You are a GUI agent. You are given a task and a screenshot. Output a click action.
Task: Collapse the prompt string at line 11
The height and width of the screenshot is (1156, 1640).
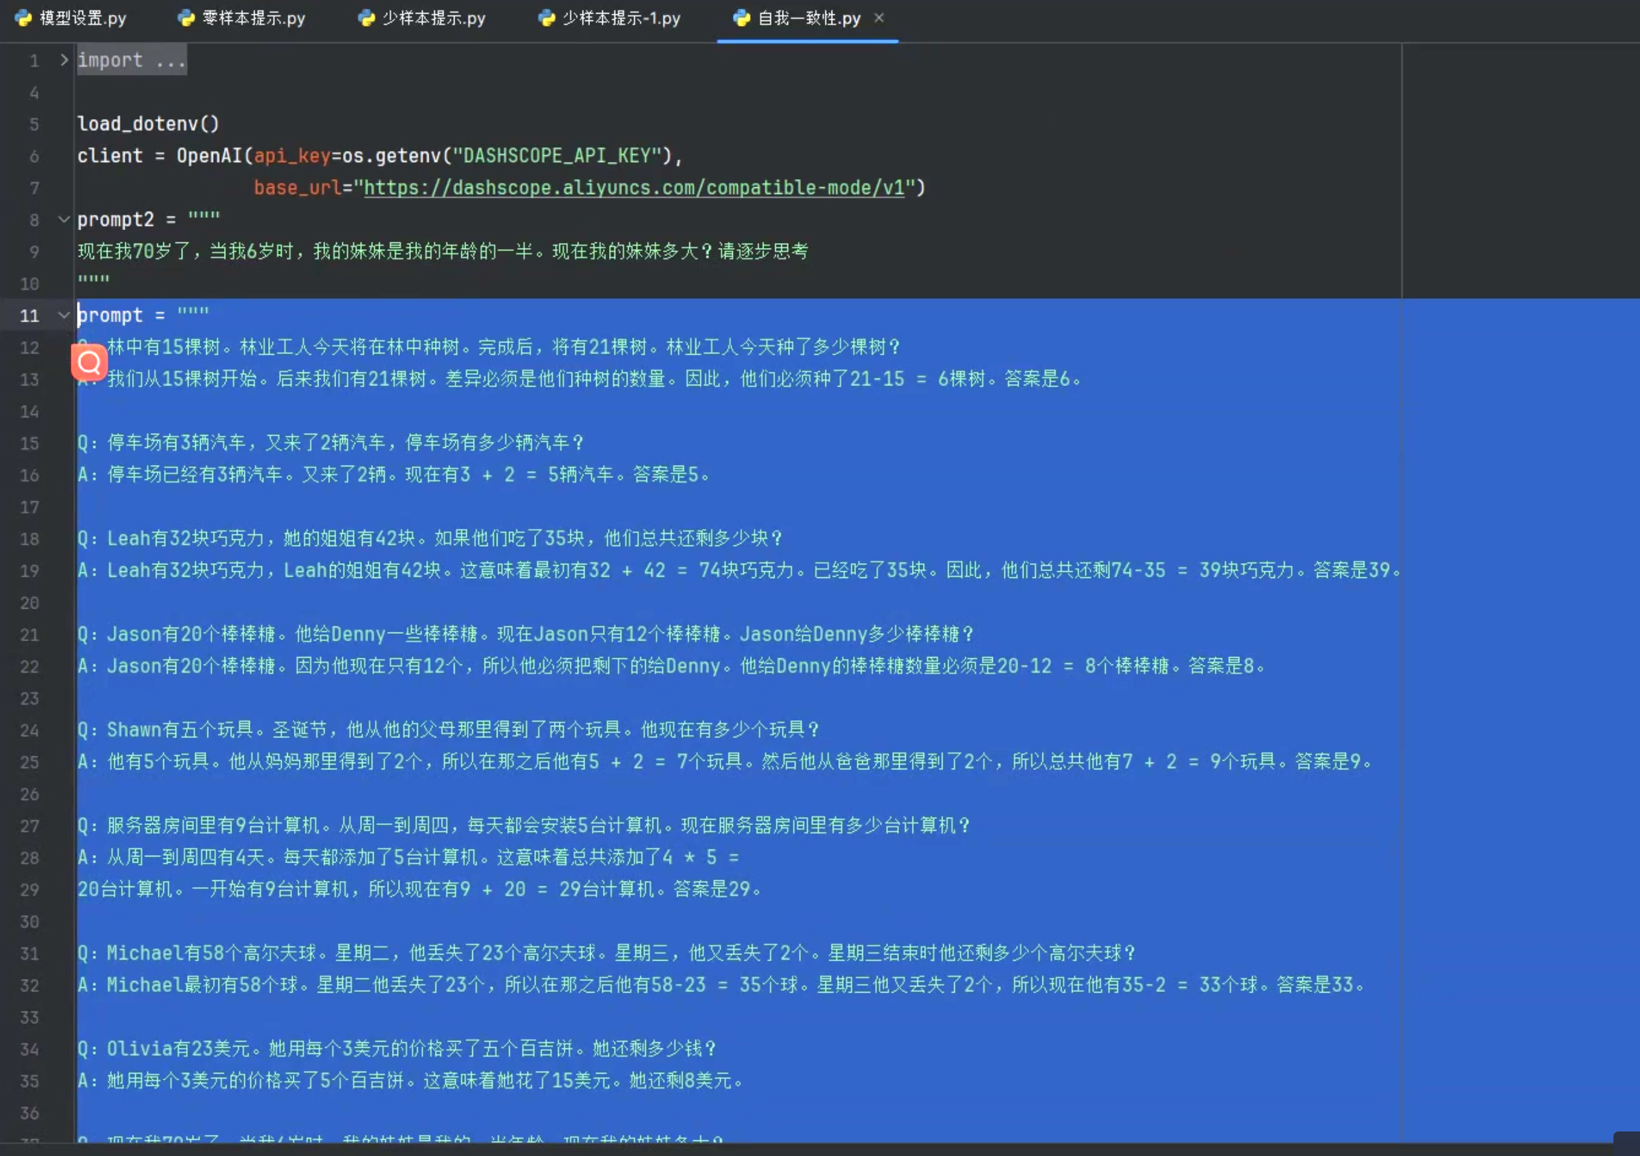(64, 315)
